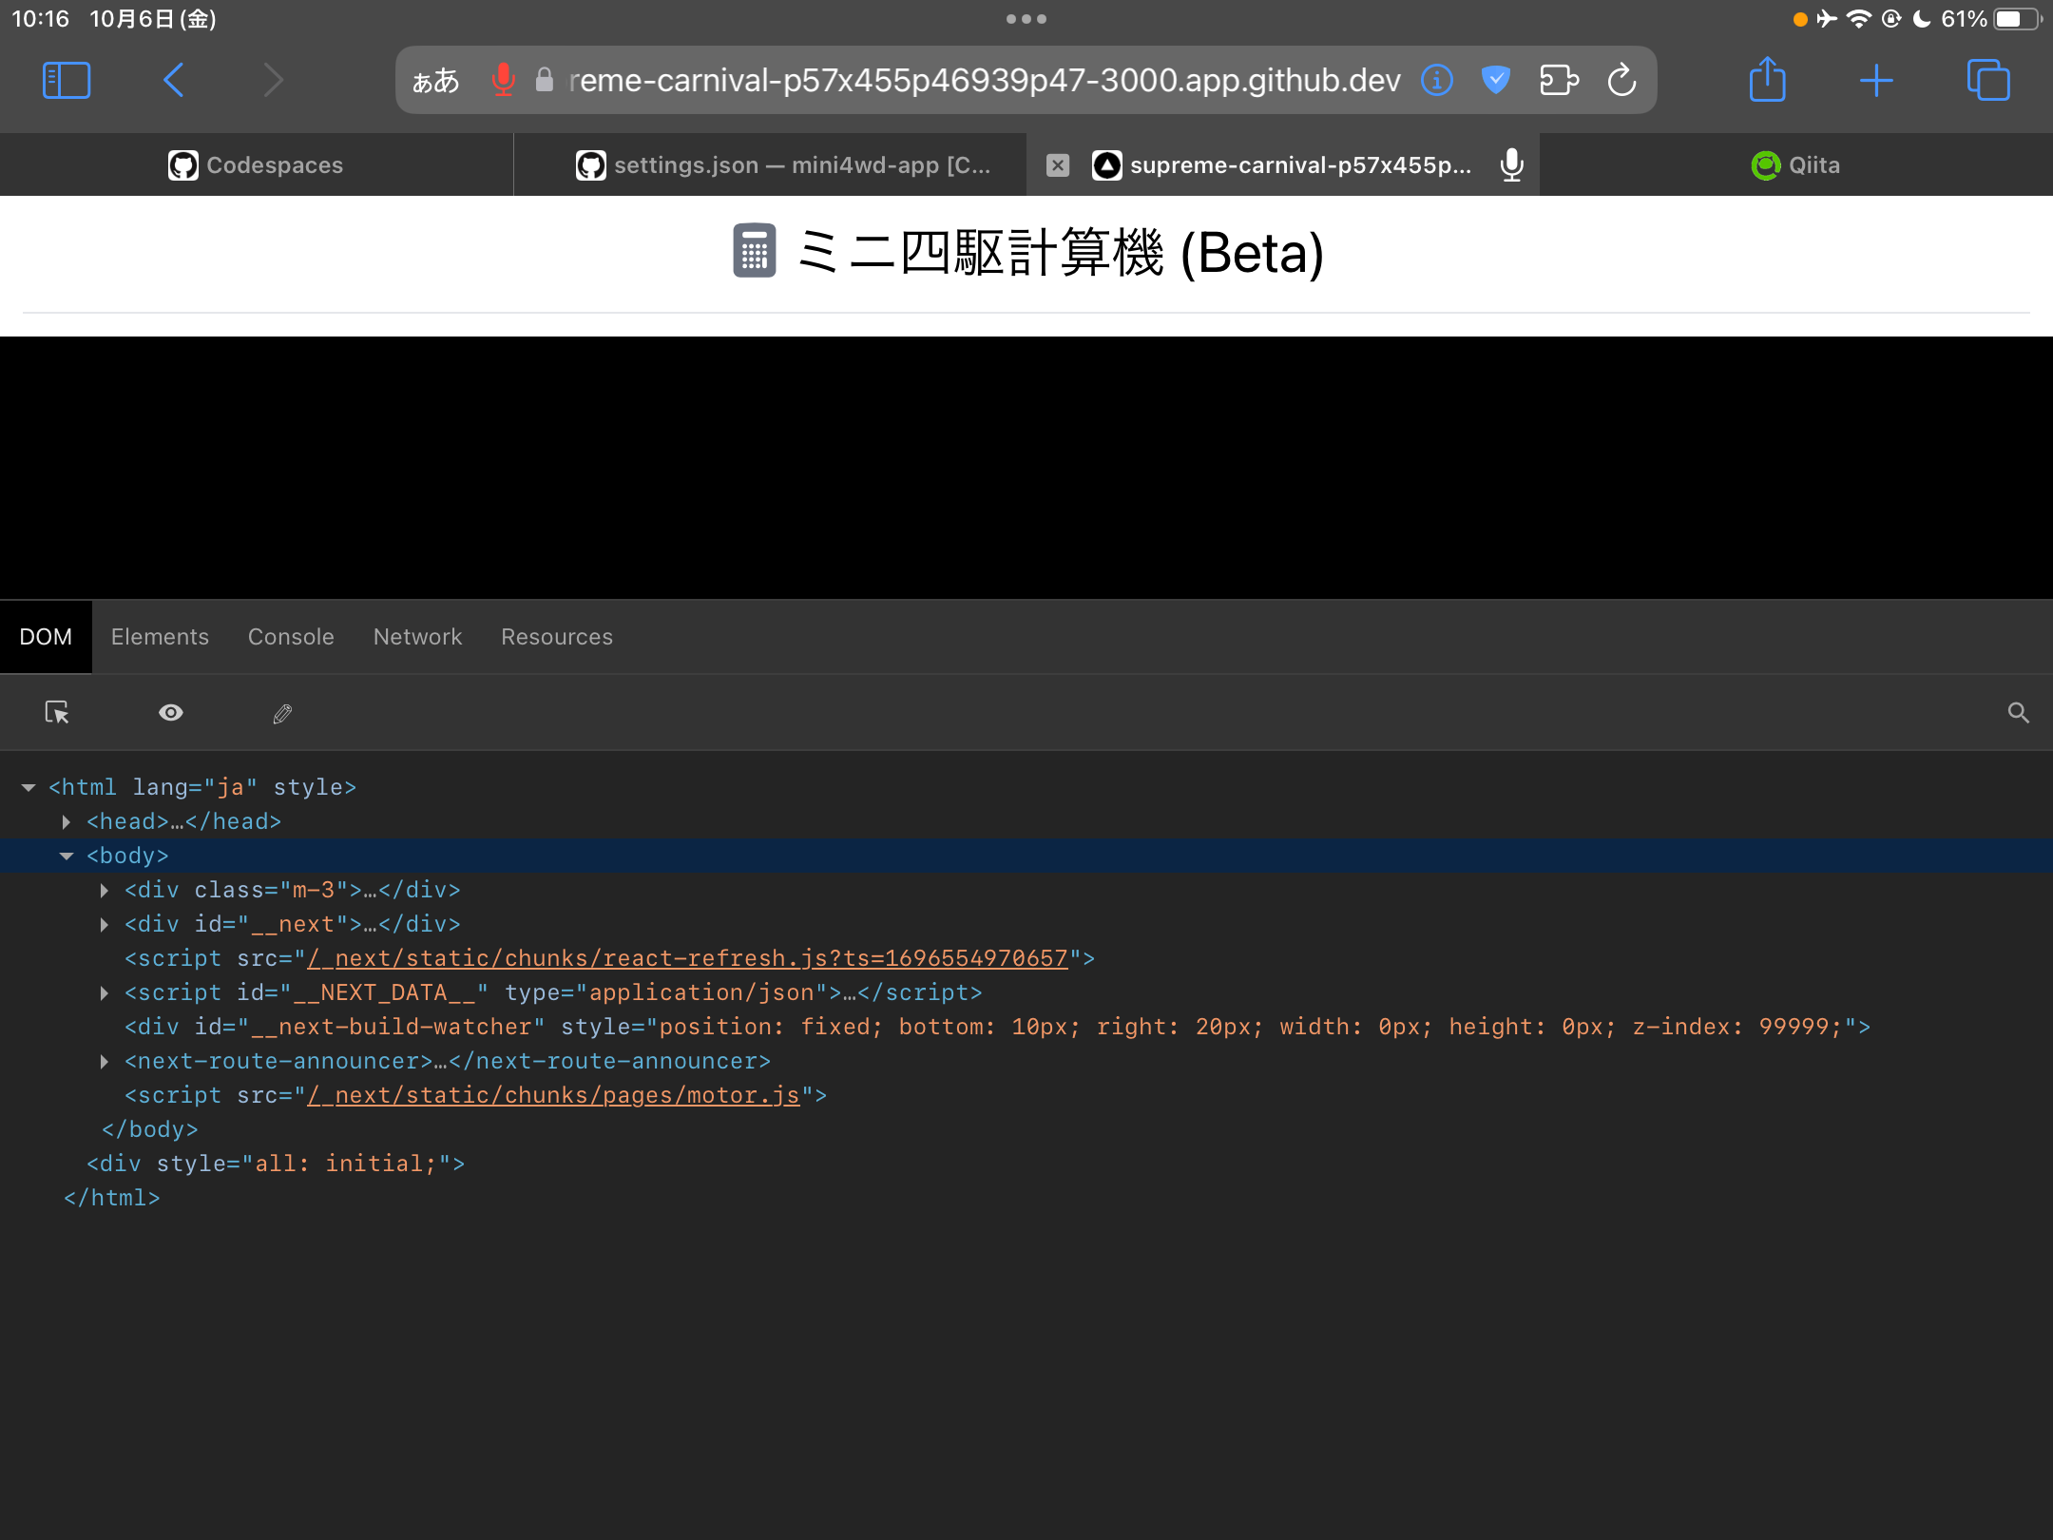
Task: Open the pages/motor.js script link
Action: tap(553, 1095)
